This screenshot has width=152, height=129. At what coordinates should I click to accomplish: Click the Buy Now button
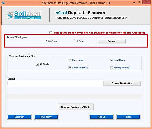pos(46,117)
